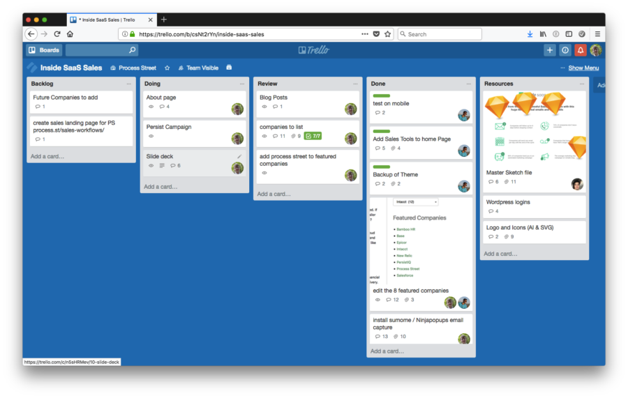This screenshot has height=398, width=628.
Task: Open the create sales landing page card
Action: click(x=82, y=131)
